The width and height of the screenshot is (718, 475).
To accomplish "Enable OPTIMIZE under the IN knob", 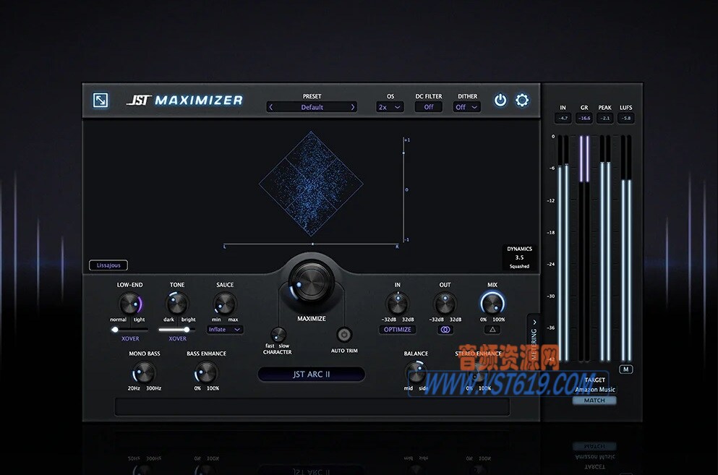I will [x=397, y=329].
